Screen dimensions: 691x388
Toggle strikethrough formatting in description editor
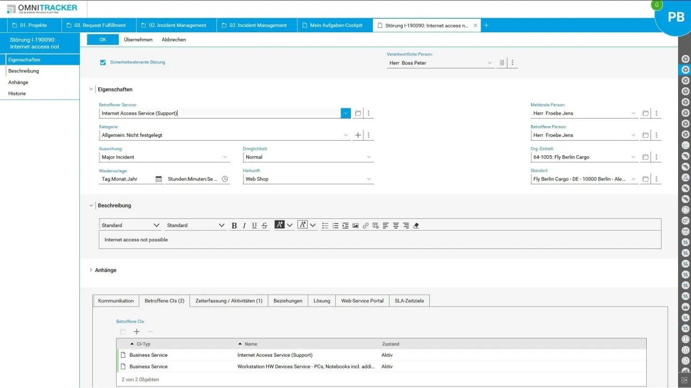pos(265,225)
